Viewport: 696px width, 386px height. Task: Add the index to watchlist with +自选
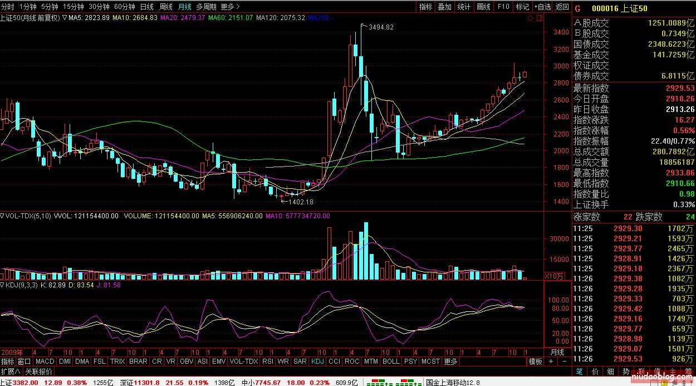[542, 7]
